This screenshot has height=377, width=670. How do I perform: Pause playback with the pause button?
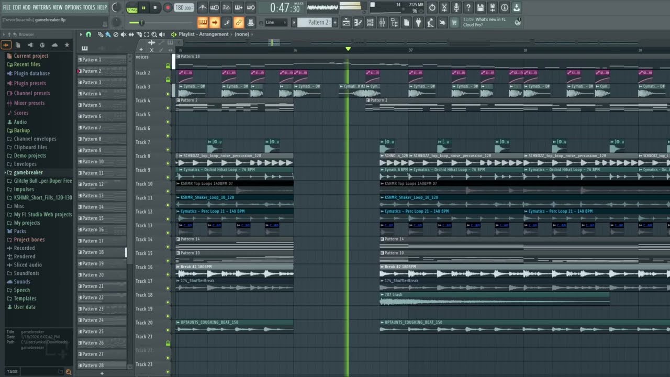click(x=143, y=8)
